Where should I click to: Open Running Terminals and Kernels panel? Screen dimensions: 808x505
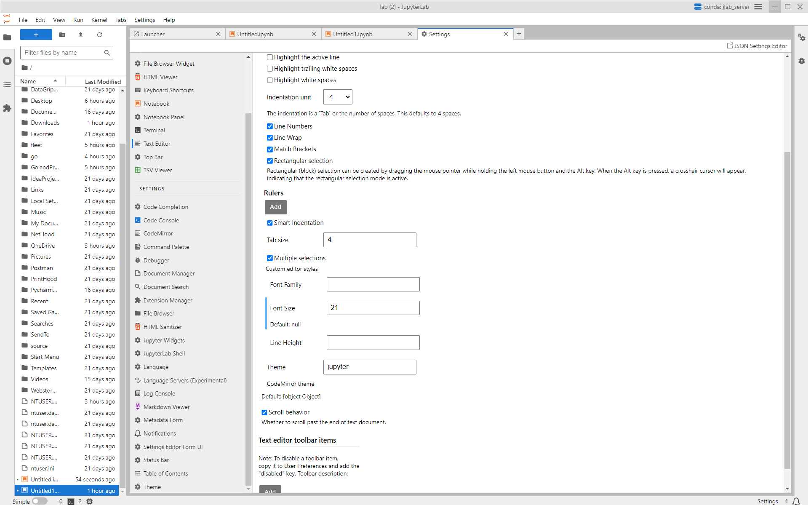[x=7, y=61]
